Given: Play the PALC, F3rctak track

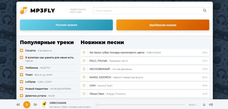Looking at the screenshot, I should point(84,60).
